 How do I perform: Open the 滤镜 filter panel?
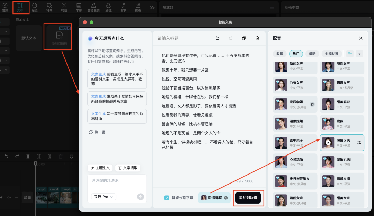click(108, 7)
